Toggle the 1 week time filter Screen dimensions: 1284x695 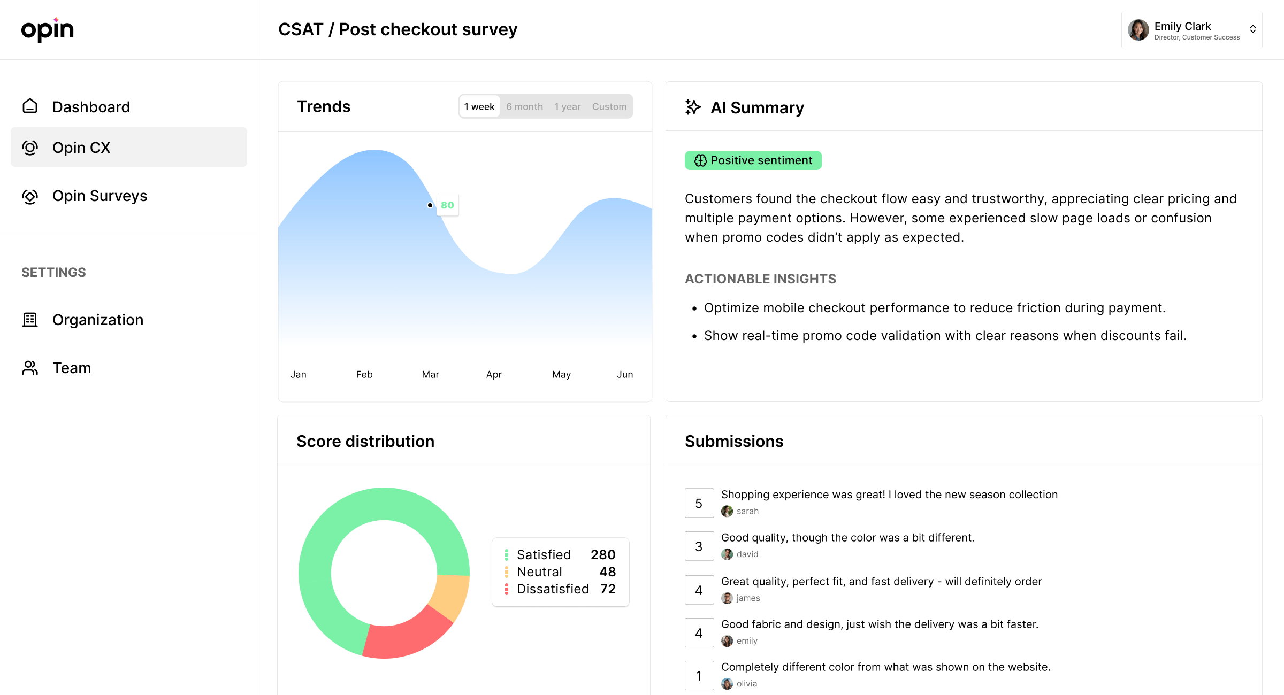479,106
